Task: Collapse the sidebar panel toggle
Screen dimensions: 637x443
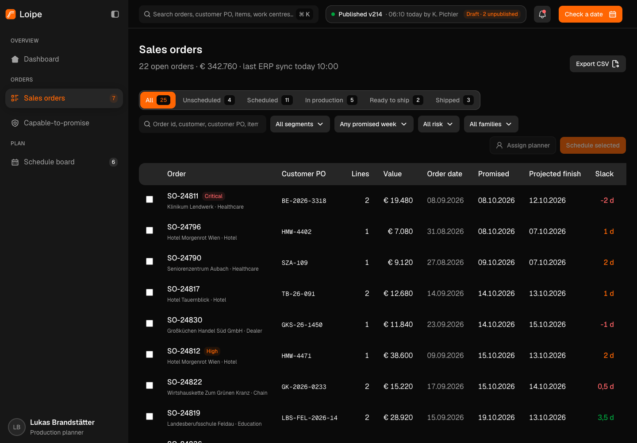Action: [x=115, y=14]
